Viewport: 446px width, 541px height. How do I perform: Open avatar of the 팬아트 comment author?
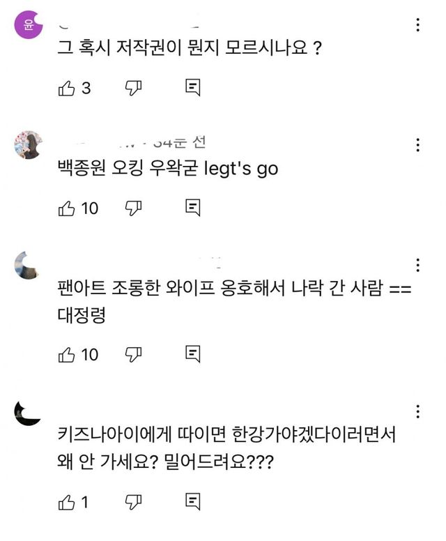coord(29,266)
